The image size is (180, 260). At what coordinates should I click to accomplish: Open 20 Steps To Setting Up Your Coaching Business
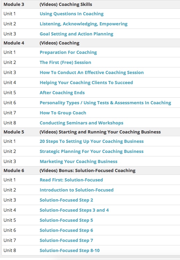pyautogui.click(x=92, y=141)
